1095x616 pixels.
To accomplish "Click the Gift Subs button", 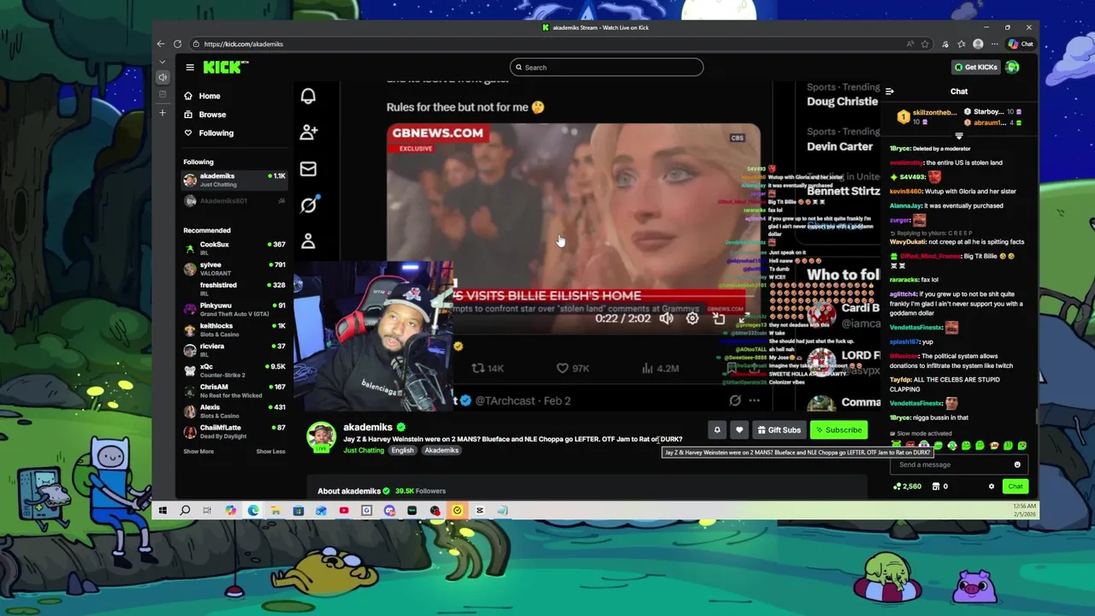I will 778,430.
